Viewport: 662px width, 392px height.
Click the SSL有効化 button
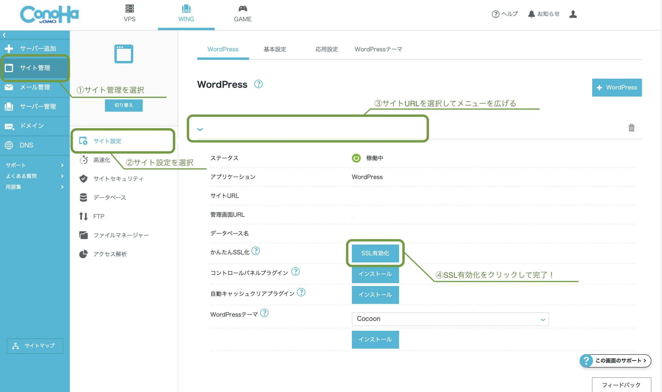pyautogui.click(x=375, y=253)
